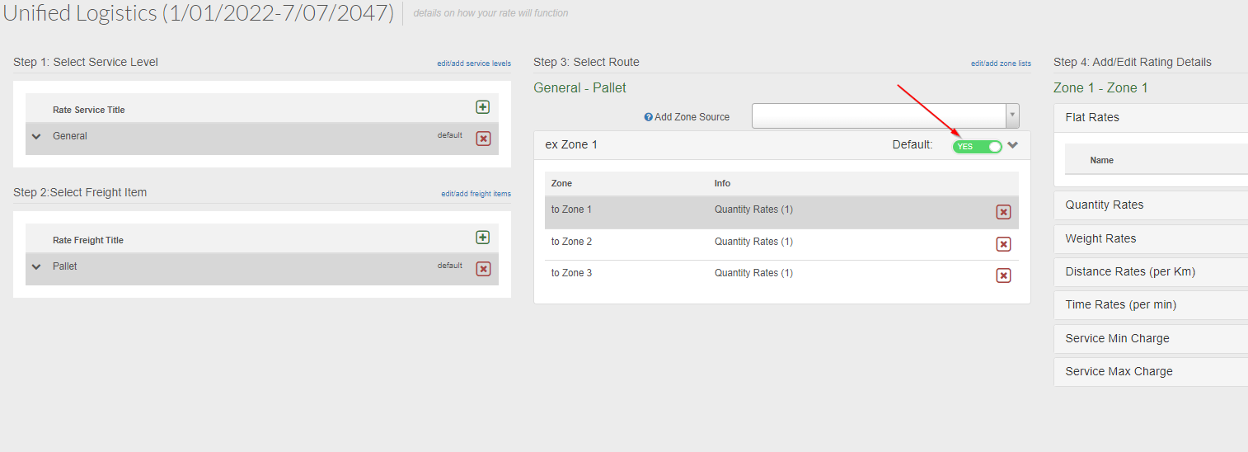The width and height of the screenshot is (1248, 452).
Task: Open the Add Zone Source dropdown
Action: click(885, 116)
